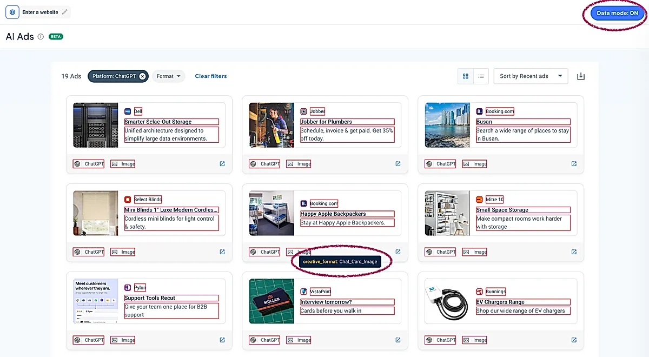Image resolution: width=649 pixels, height=357 pixels.
Task: Toggle the Data mode: ON button
Action: (x=618, y=13)
